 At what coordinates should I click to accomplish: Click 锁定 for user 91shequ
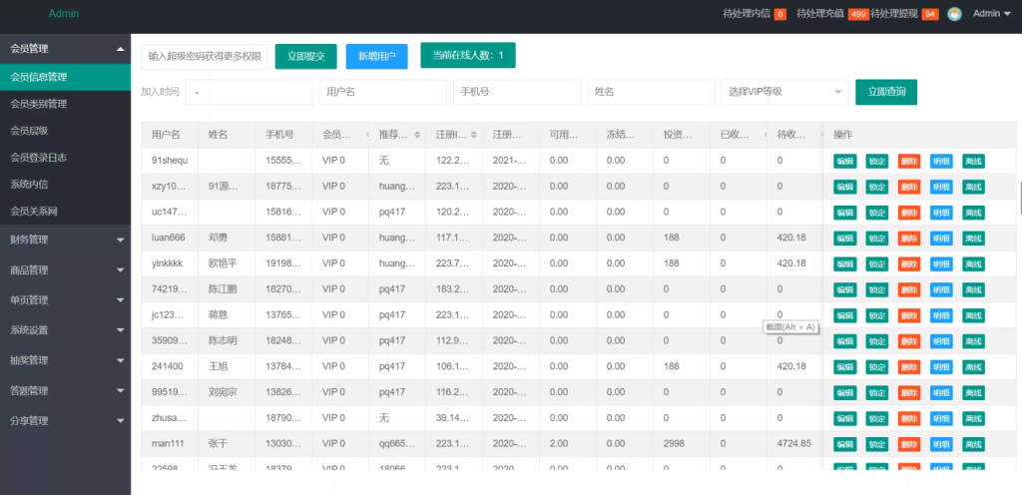click(x=876, y=162)
